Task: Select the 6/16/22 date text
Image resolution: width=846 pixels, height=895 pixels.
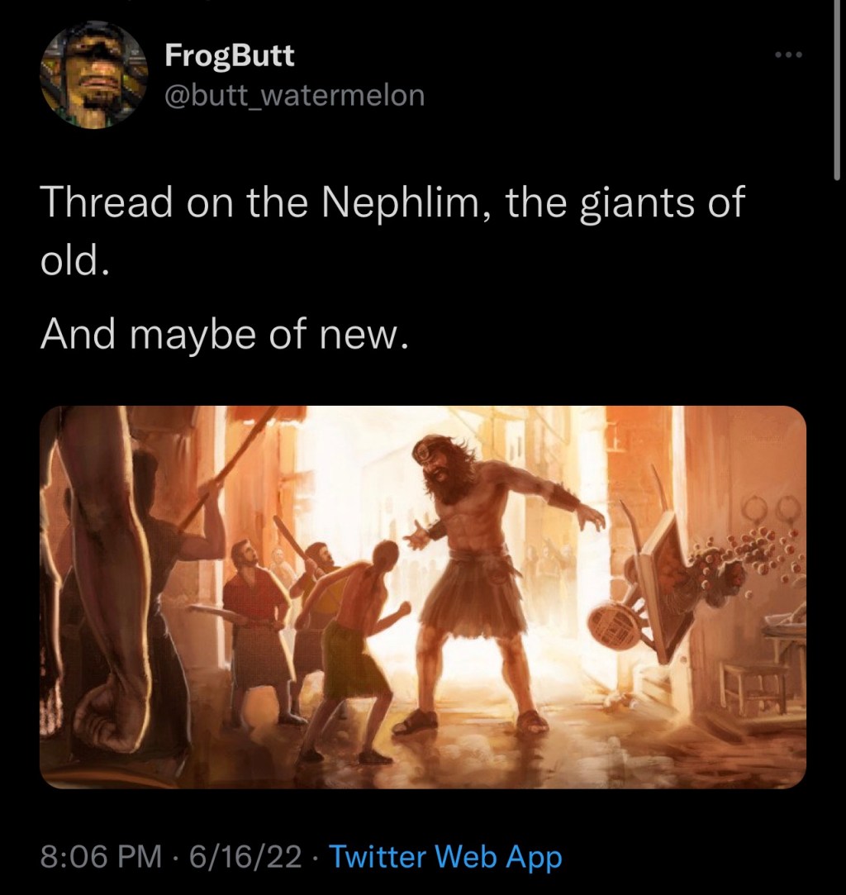Action: 245,857
